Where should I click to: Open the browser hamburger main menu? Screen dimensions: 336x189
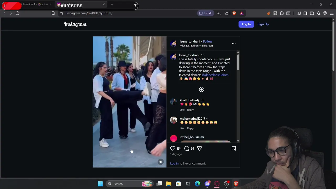(x=332, y=13)
